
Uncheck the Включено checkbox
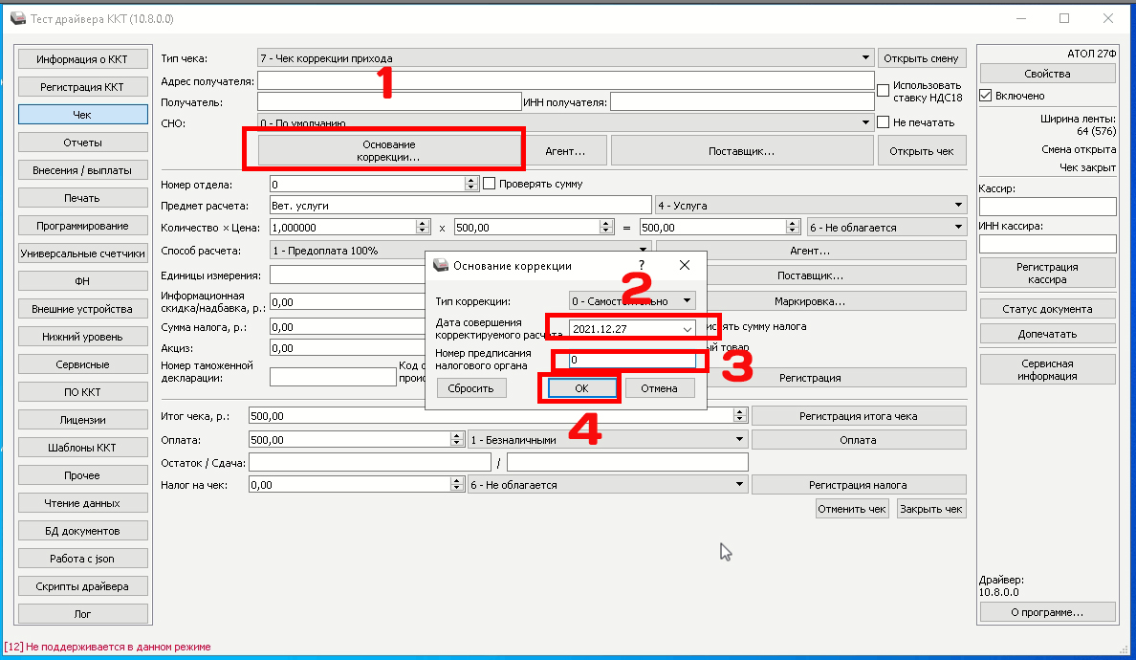click(985, 96)
